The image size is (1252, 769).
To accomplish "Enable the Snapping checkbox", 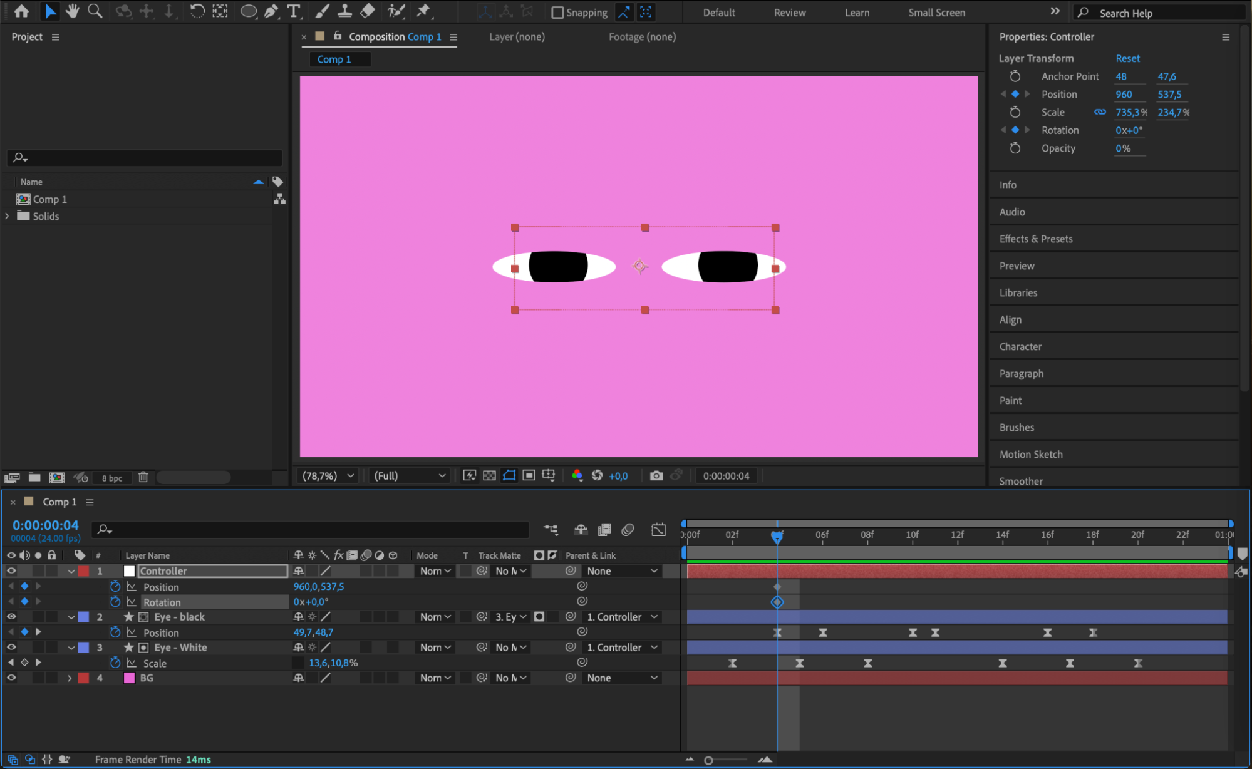I will [557, 12].
